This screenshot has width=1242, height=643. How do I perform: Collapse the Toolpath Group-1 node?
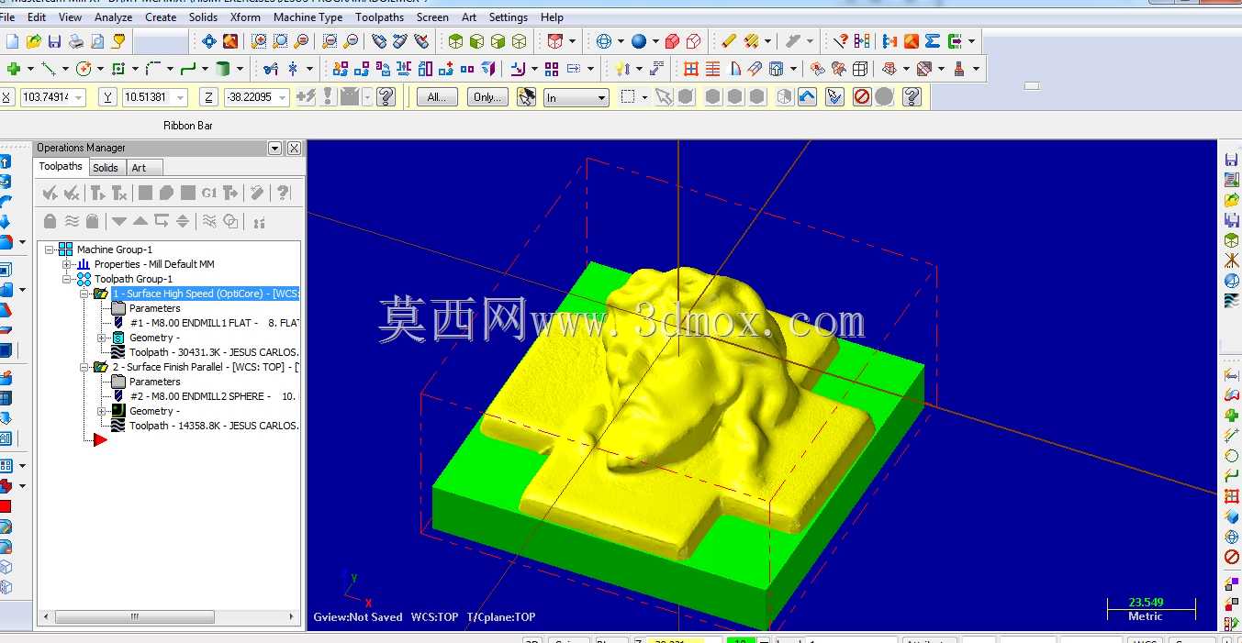(x=66, y=279)
